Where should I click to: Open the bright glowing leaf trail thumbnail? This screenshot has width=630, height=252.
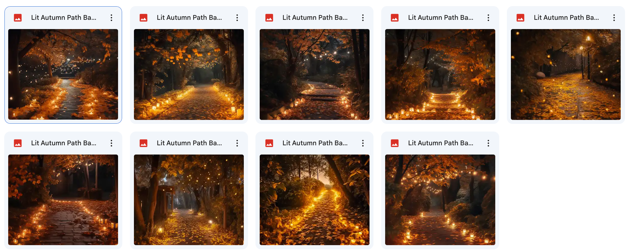(x=314, y=200)
